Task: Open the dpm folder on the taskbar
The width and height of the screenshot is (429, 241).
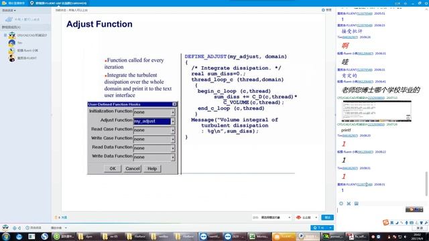Action: click(88, 236)
